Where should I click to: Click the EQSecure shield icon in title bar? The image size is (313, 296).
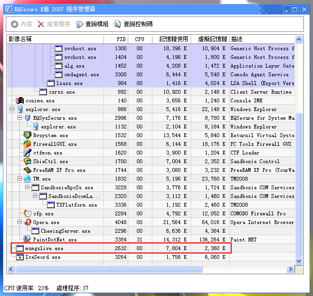click(x=9, y=9)
